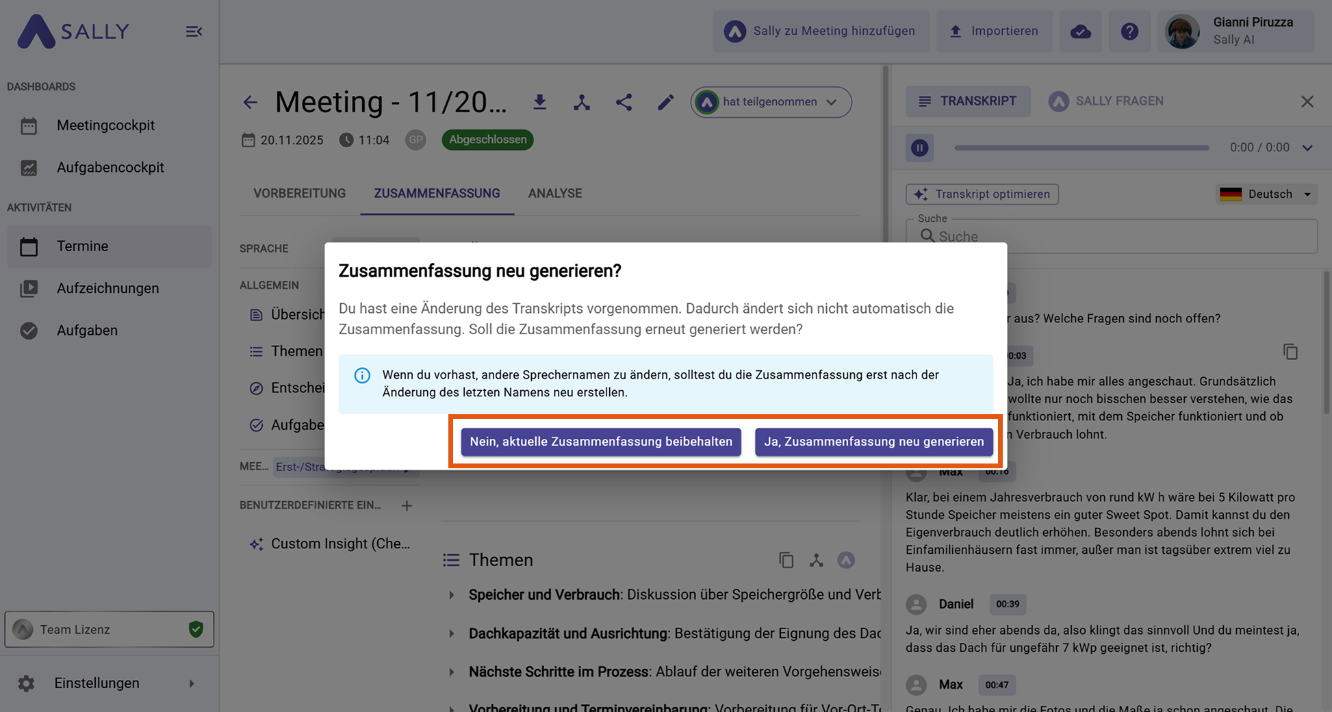Collapse the sidebar with the menu icon
1332x712 pixels.
point(194,31)
